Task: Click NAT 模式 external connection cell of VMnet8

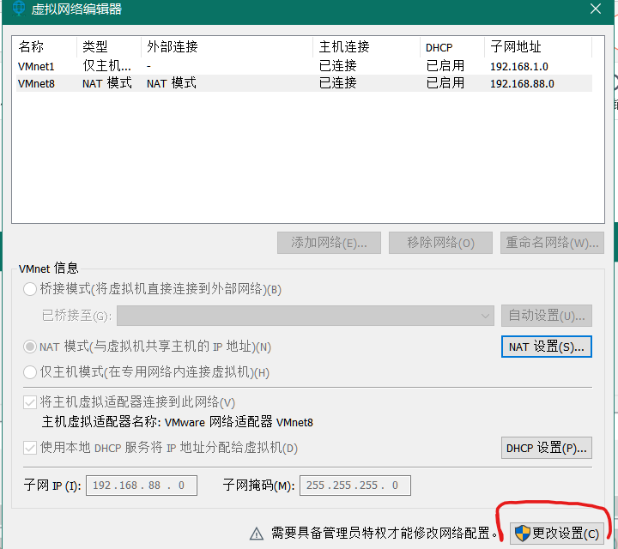Action: pos(172,83)
